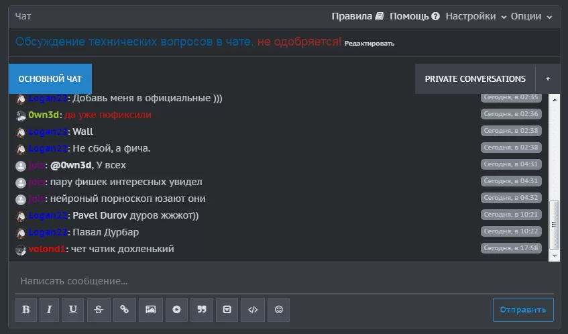Screen dimensions: 568x334
Task: Send message with Отправить button
Action: click(x=523, y=310)
